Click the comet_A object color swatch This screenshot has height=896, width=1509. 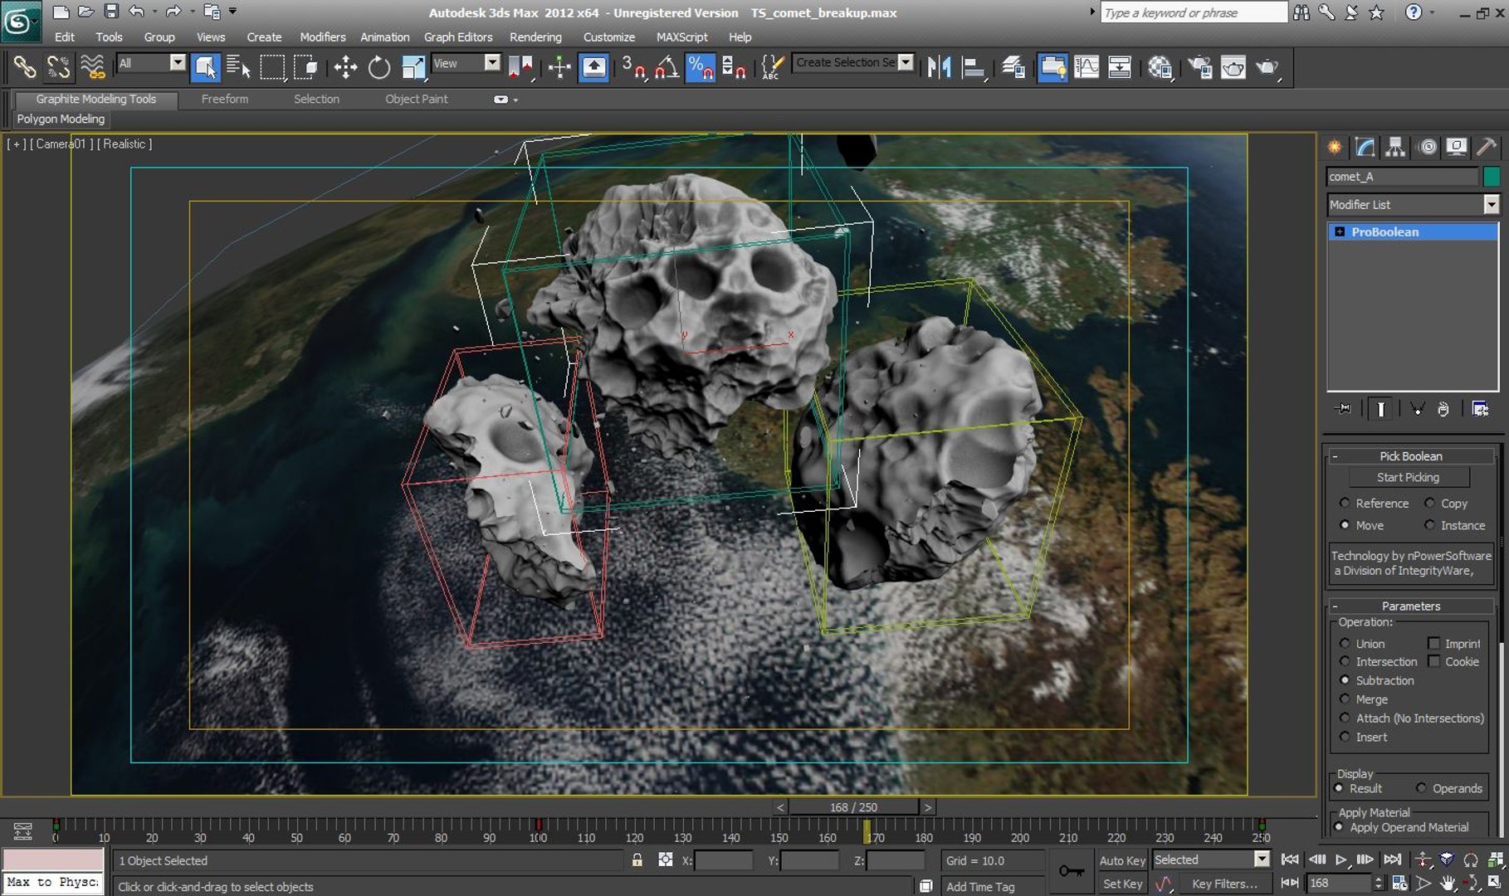[x=1491, y=177]
